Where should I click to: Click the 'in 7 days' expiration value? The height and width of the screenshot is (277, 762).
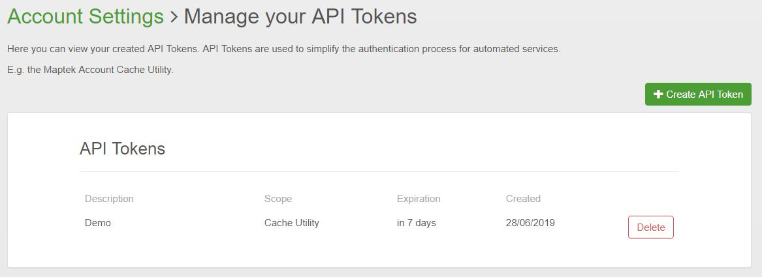coord(416,223)
